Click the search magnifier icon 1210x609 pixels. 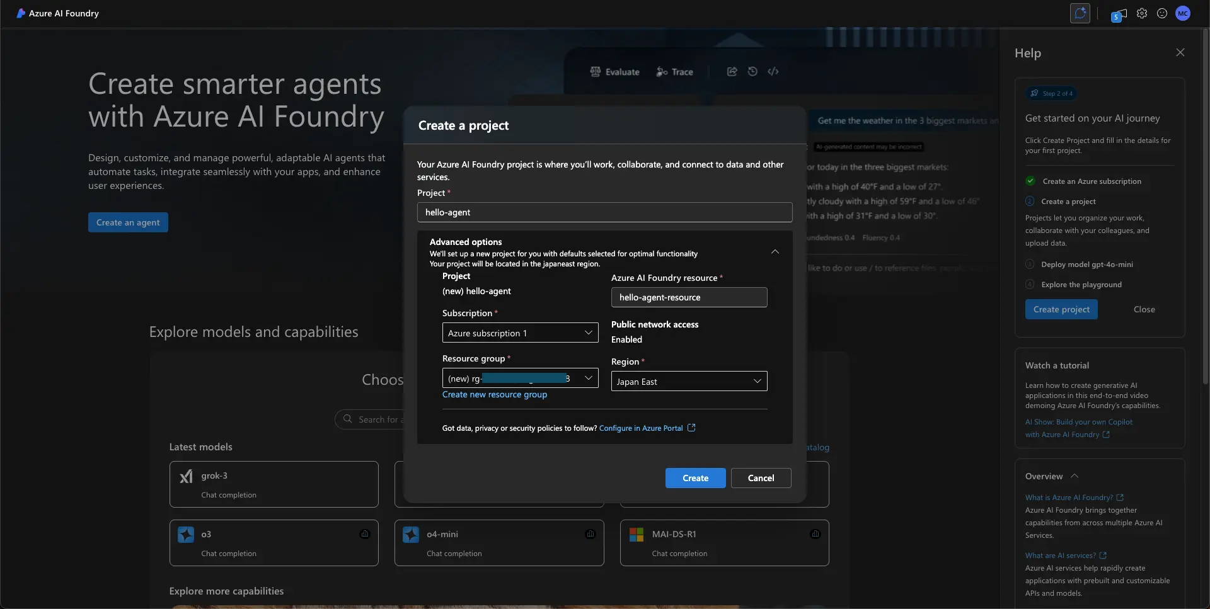pyautogui.click(x=348, y=419)
